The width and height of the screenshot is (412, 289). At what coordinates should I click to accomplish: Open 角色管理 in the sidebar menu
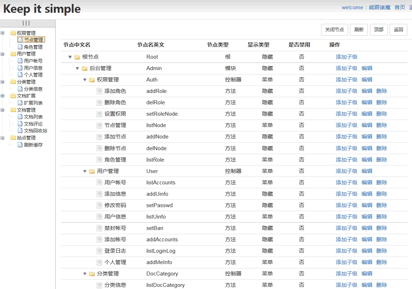(x=33, y=47)
